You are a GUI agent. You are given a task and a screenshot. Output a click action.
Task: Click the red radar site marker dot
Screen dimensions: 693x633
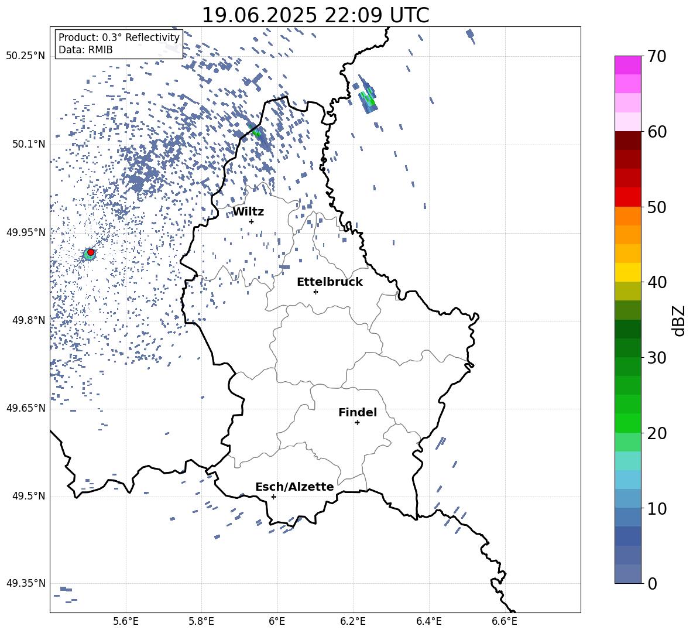(91, 252)
